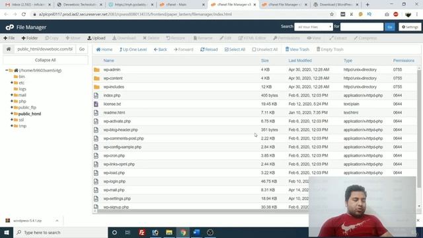Check Select All files
The height and width of the screenshot is (238, 423).
click(235, 50)
